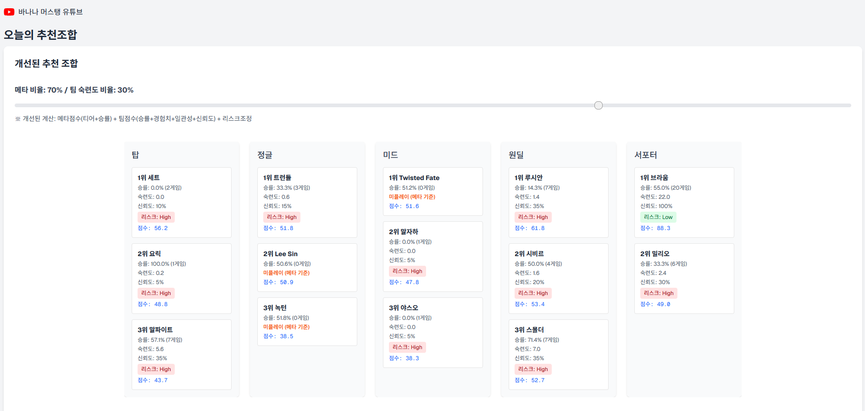865x411 pixels.
Task: Click the 2위 밀리오 champion name
Action: point(655,254)
